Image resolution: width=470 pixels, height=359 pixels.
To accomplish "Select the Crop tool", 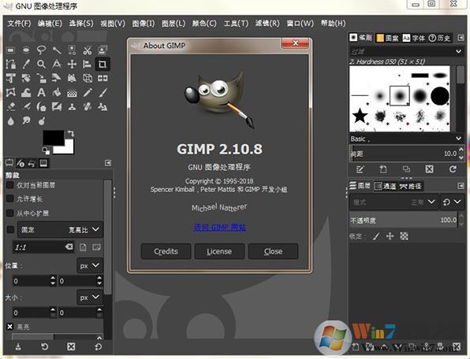I will tap(103, 64).
